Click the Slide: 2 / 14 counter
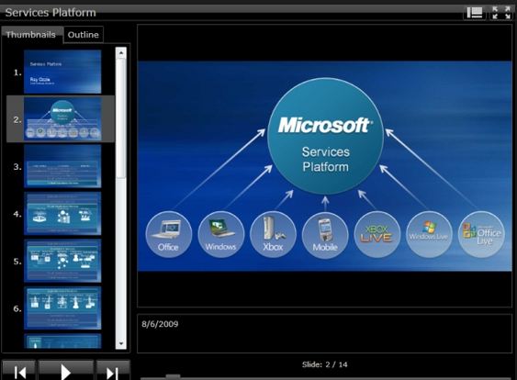Screen dimensions: 517x380 click(325, 364)
